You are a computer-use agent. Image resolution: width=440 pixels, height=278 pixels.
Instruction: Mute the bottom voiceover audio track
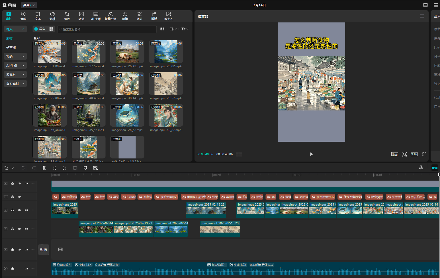(x=26, y=269)
